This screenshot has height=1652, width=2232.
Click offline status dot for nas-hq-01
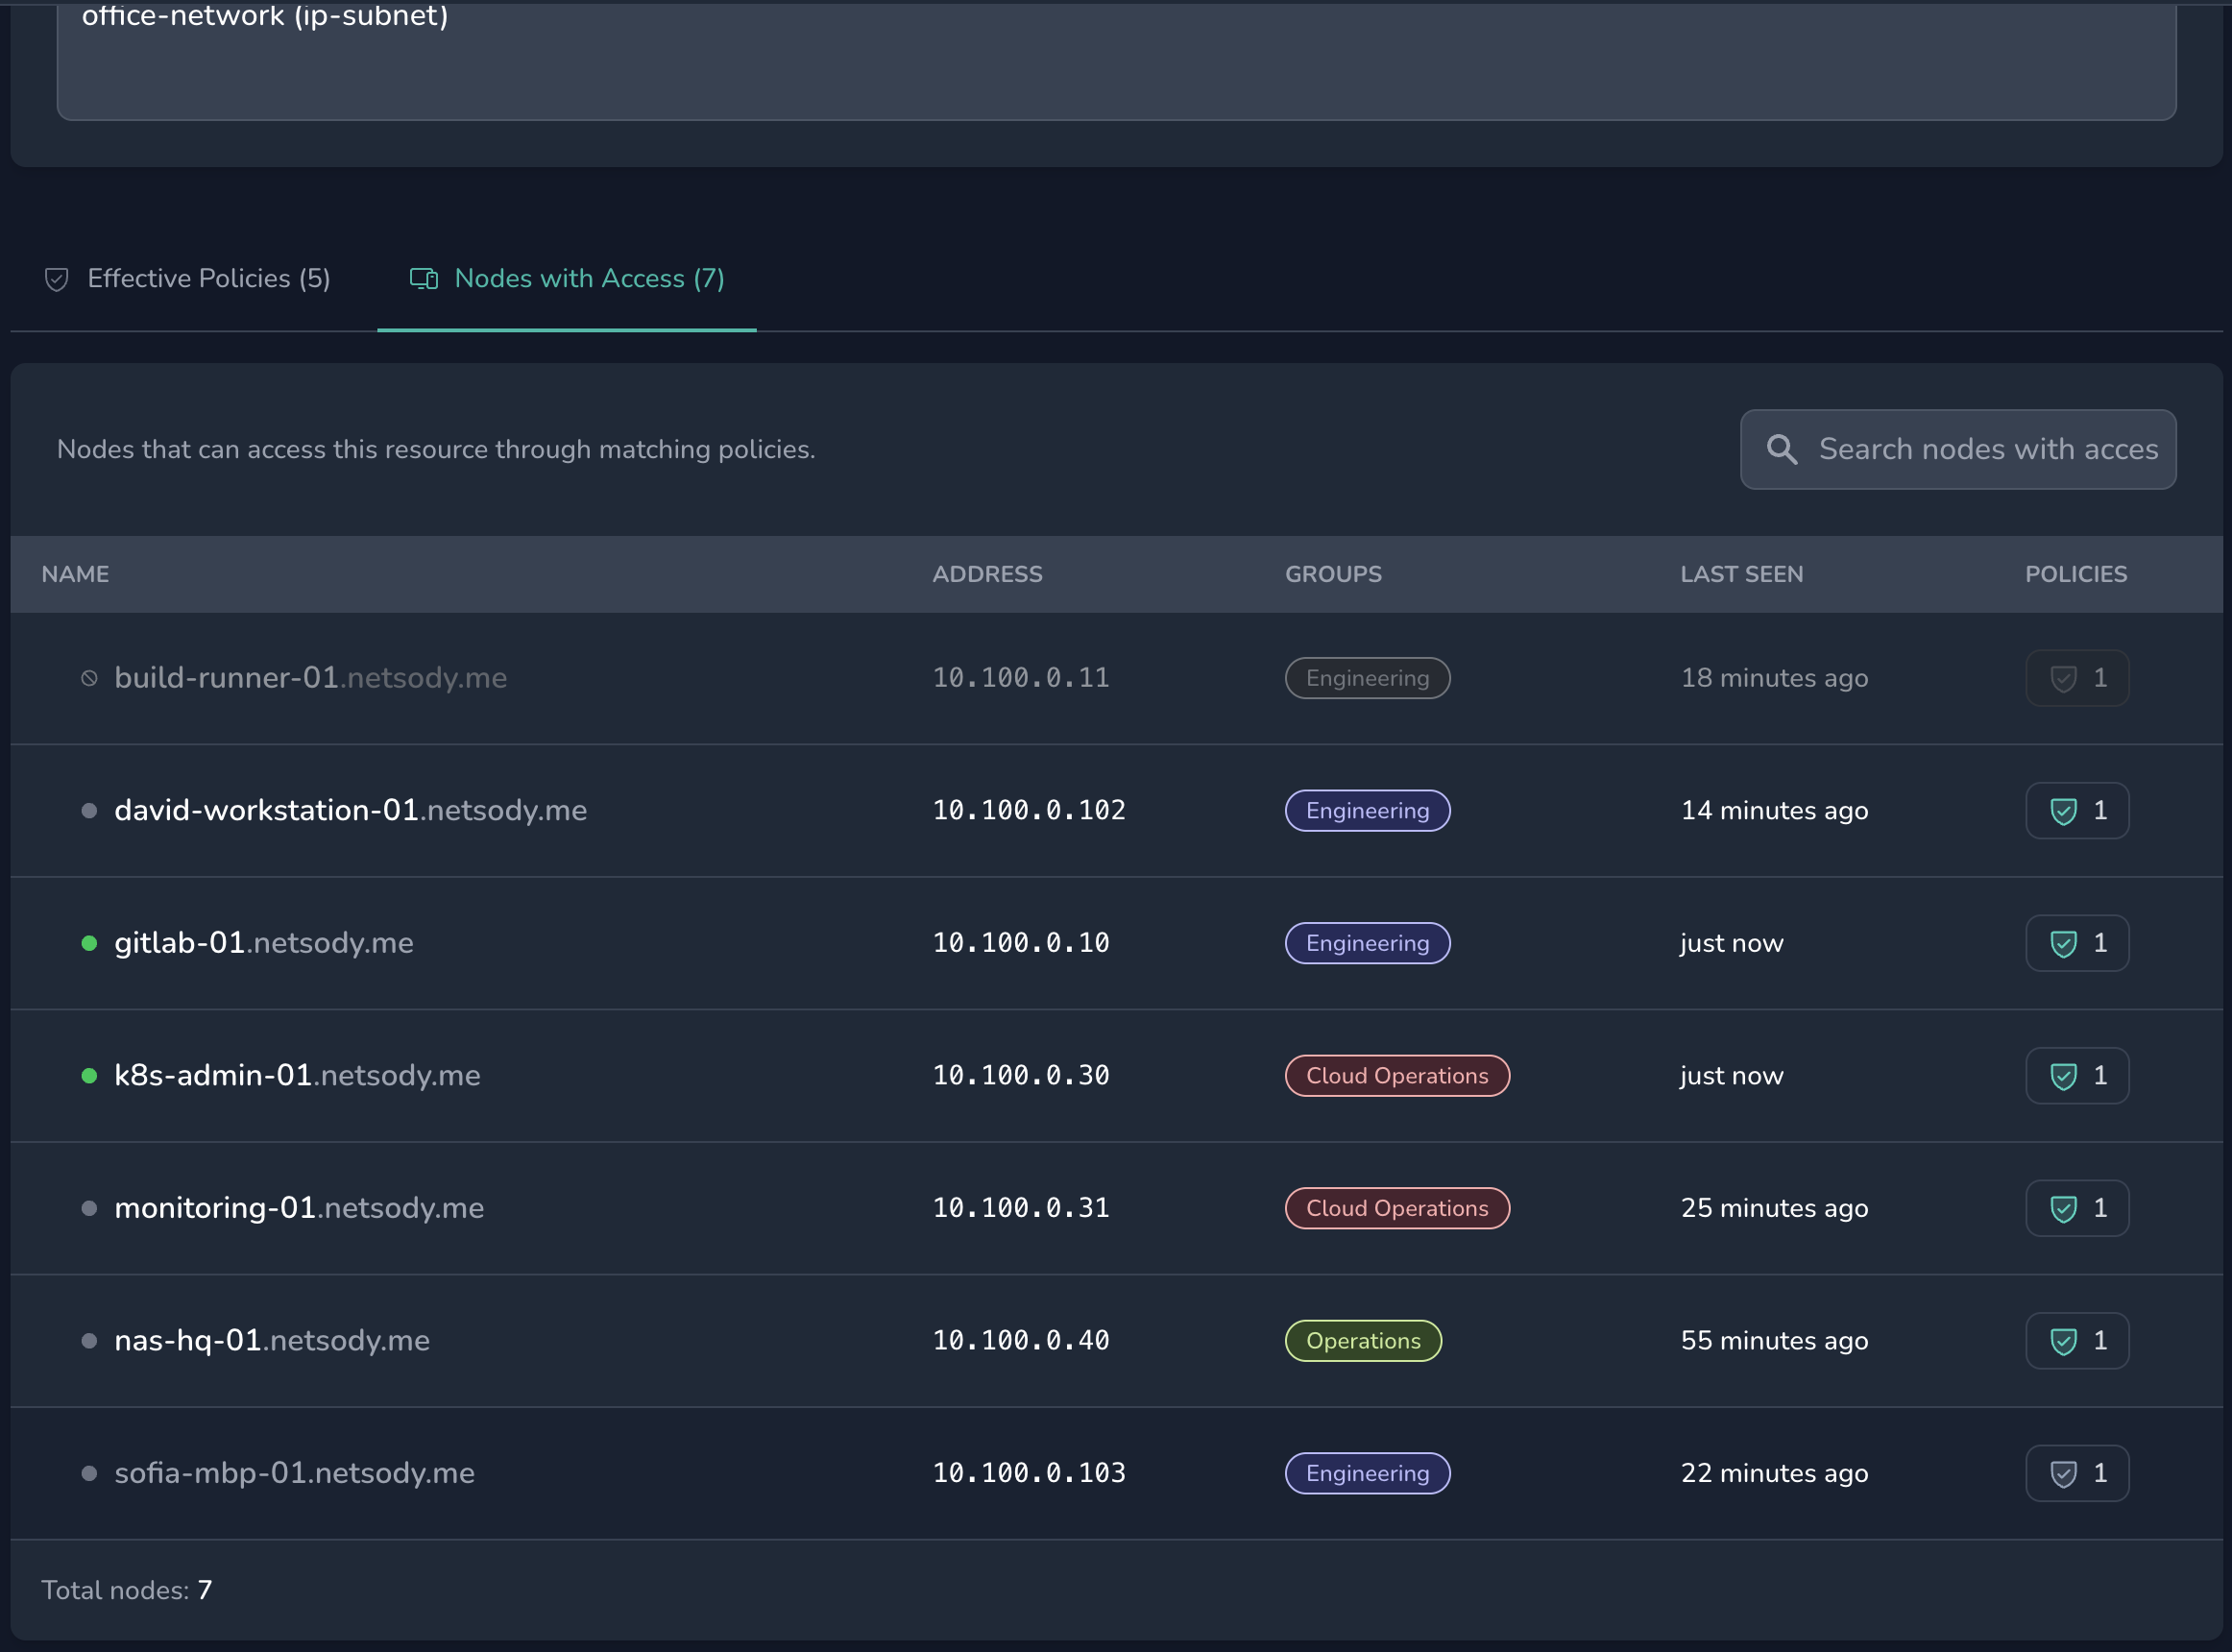point(89,1341)
